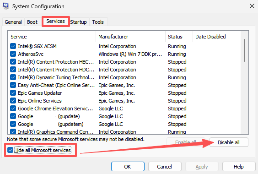Uncheck Google Chrome Elevation Service checkbox
The height and width of the screenshot is (174, 258).
click(13, 109)
